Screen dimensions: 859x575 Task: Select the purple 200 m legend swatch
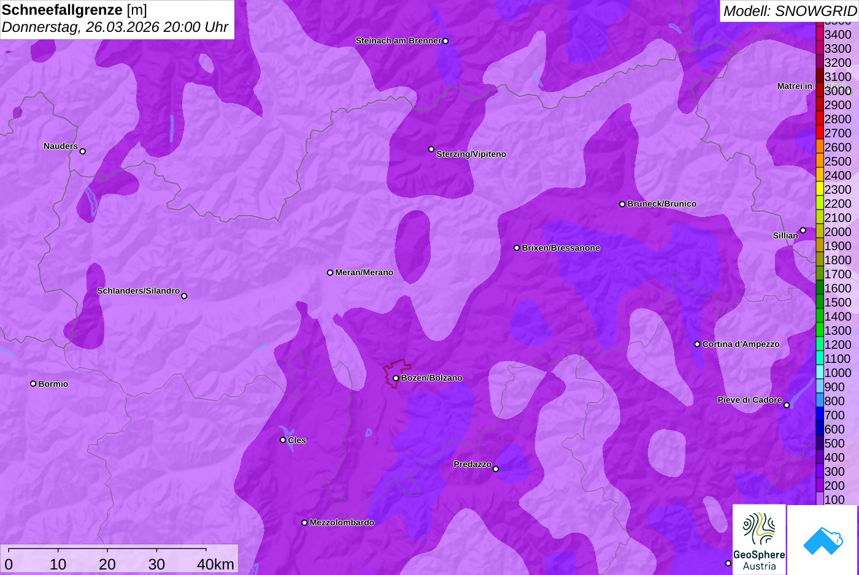tap(820, 486)
